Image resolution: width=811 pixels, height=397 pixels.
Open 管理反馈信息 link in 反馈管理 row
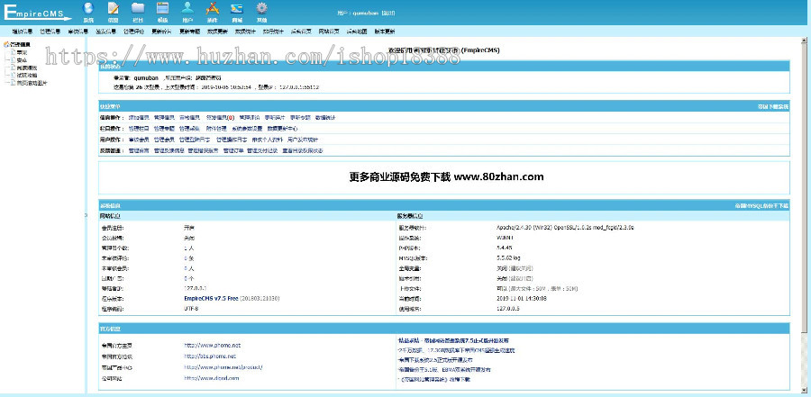pos(169,150)
